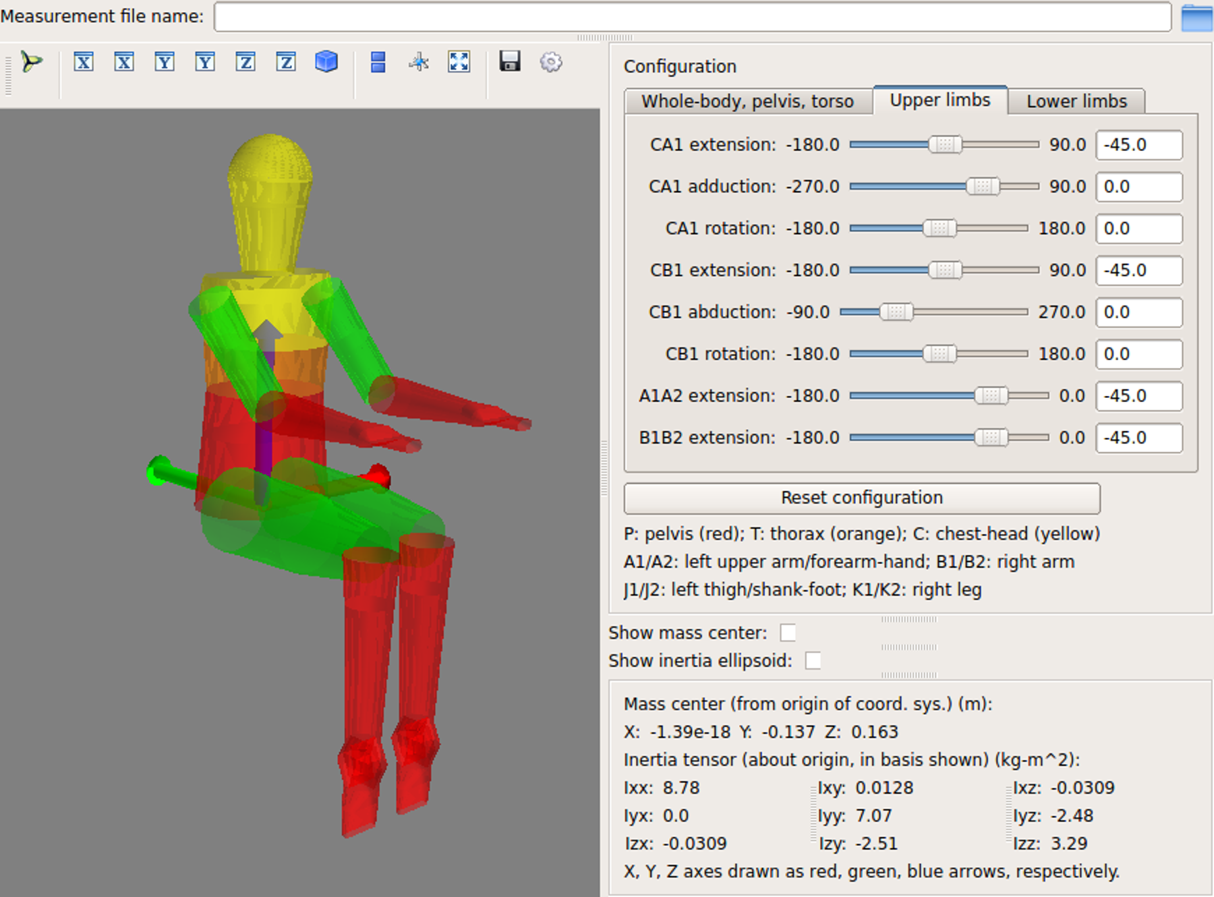The image size is (1214, 897).
Task: Click the rightmost Z-axis view icon
Action: pos(286,63)
